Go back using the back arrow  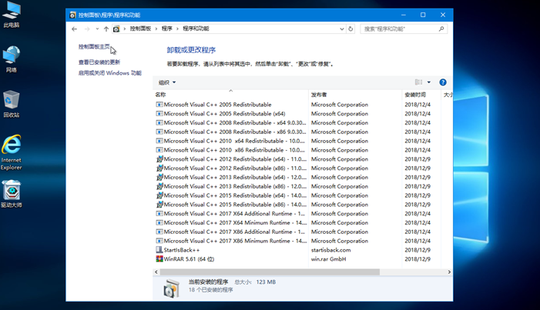click(75, 29)
